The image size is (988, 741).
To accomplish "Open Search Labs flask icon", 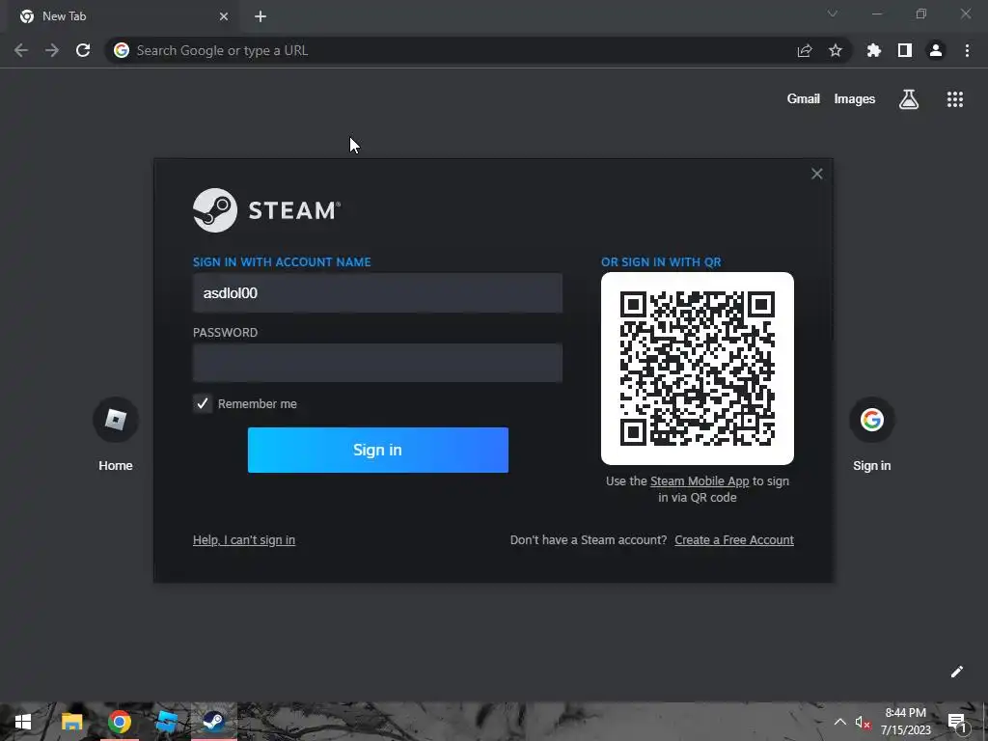I will (x=909, y=99).
